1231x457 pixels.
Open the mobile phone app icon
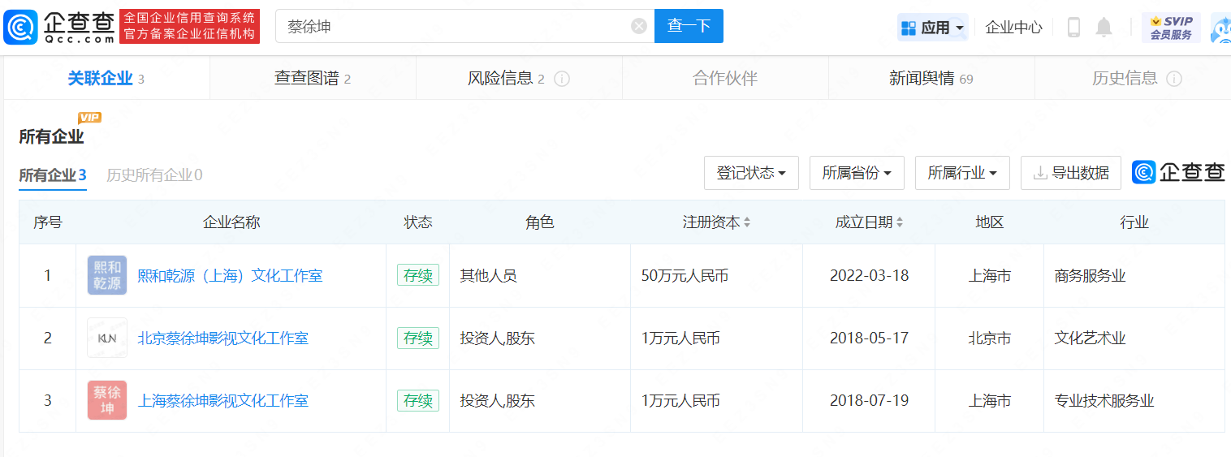[1073, 27]
